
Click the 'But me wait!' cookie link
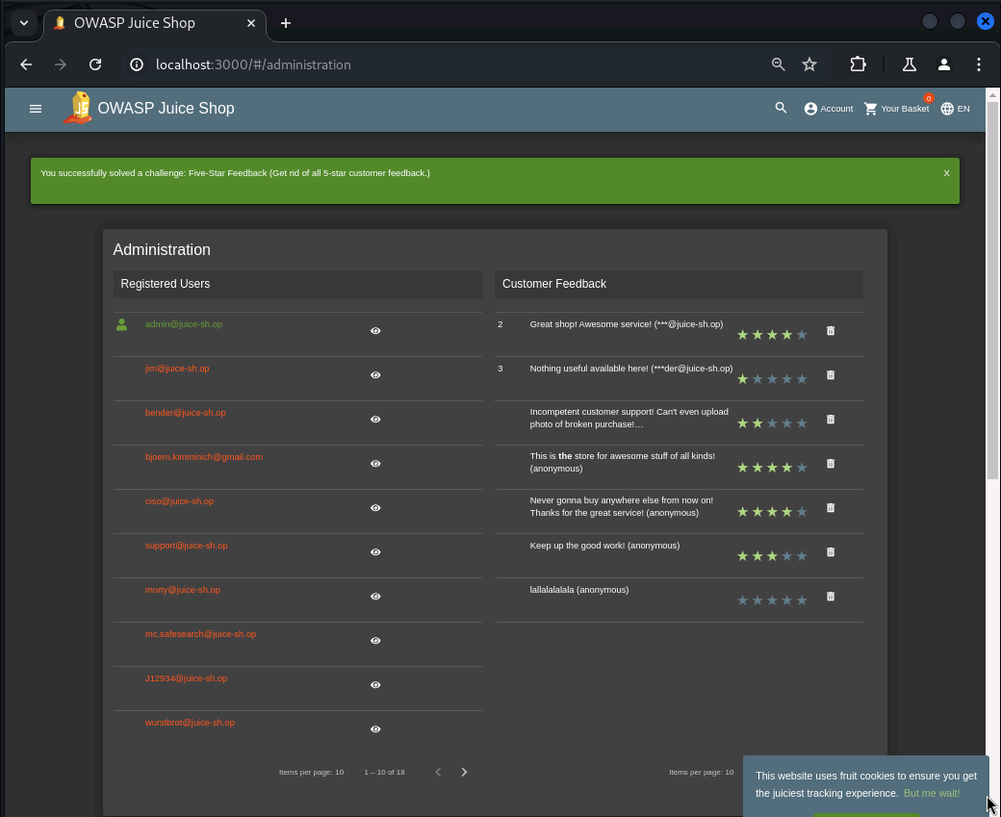point(932,793)
